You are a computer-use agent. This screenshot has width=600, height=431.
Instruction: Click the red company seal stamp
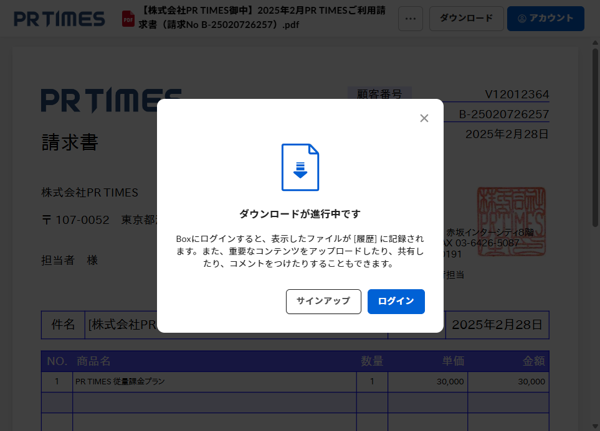click(512, 221)
